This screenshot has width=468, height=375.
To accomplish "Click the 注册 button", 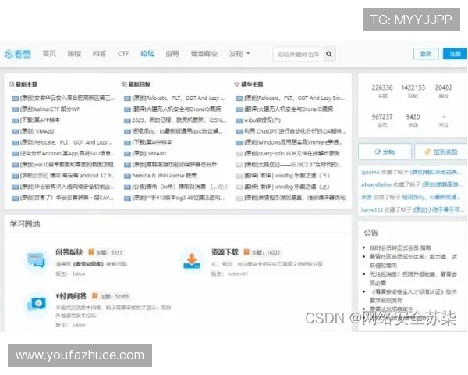I will [456, 54].
